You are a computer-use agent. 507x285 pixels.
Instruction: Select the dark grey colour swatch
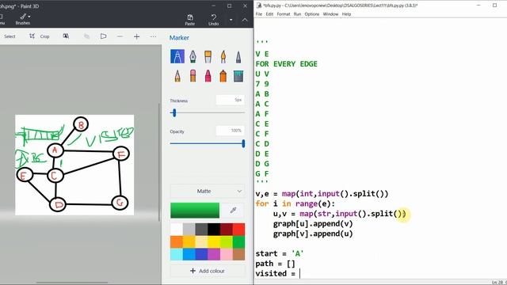pos(201,230)
